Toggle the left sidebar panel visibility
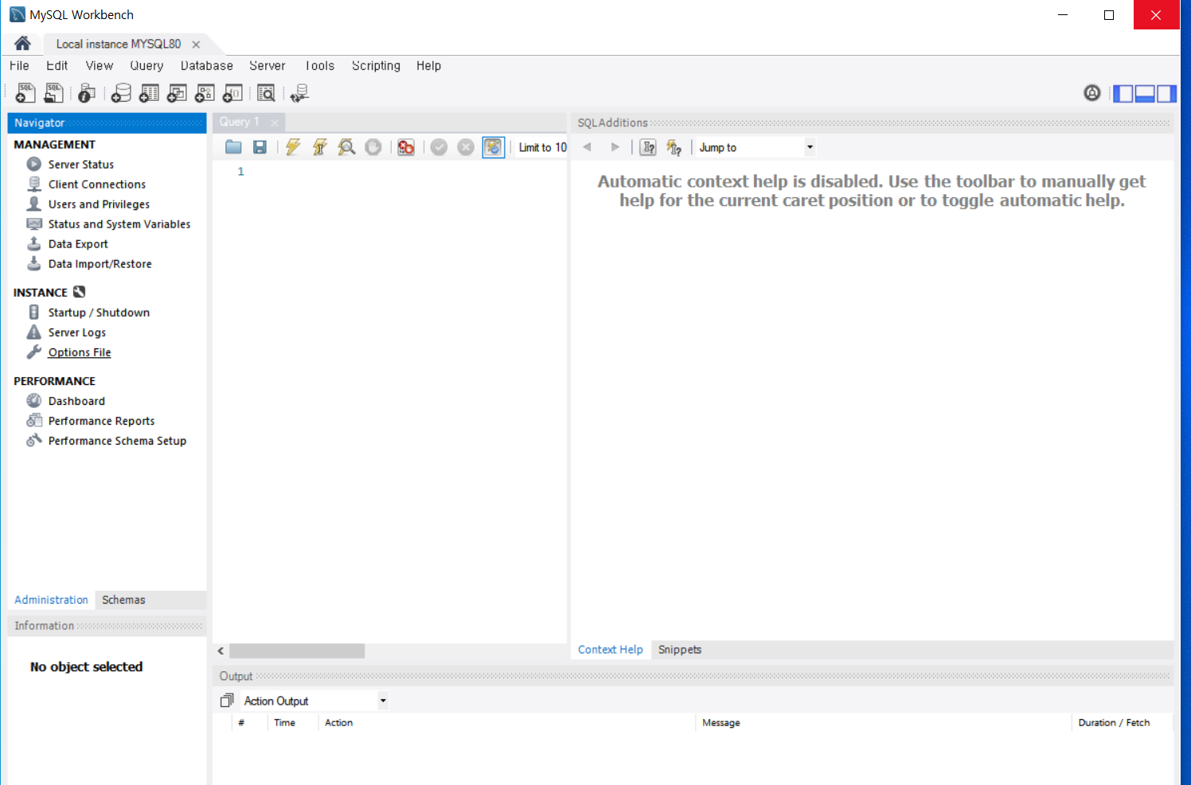1191x785 pixels. 1123,94
